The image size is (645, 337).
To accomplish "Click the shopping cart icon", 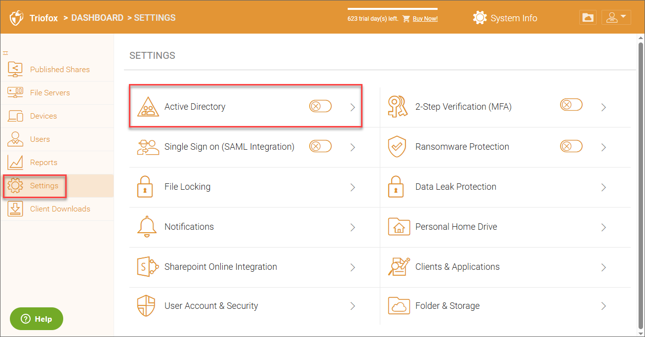I will point(406,19).
